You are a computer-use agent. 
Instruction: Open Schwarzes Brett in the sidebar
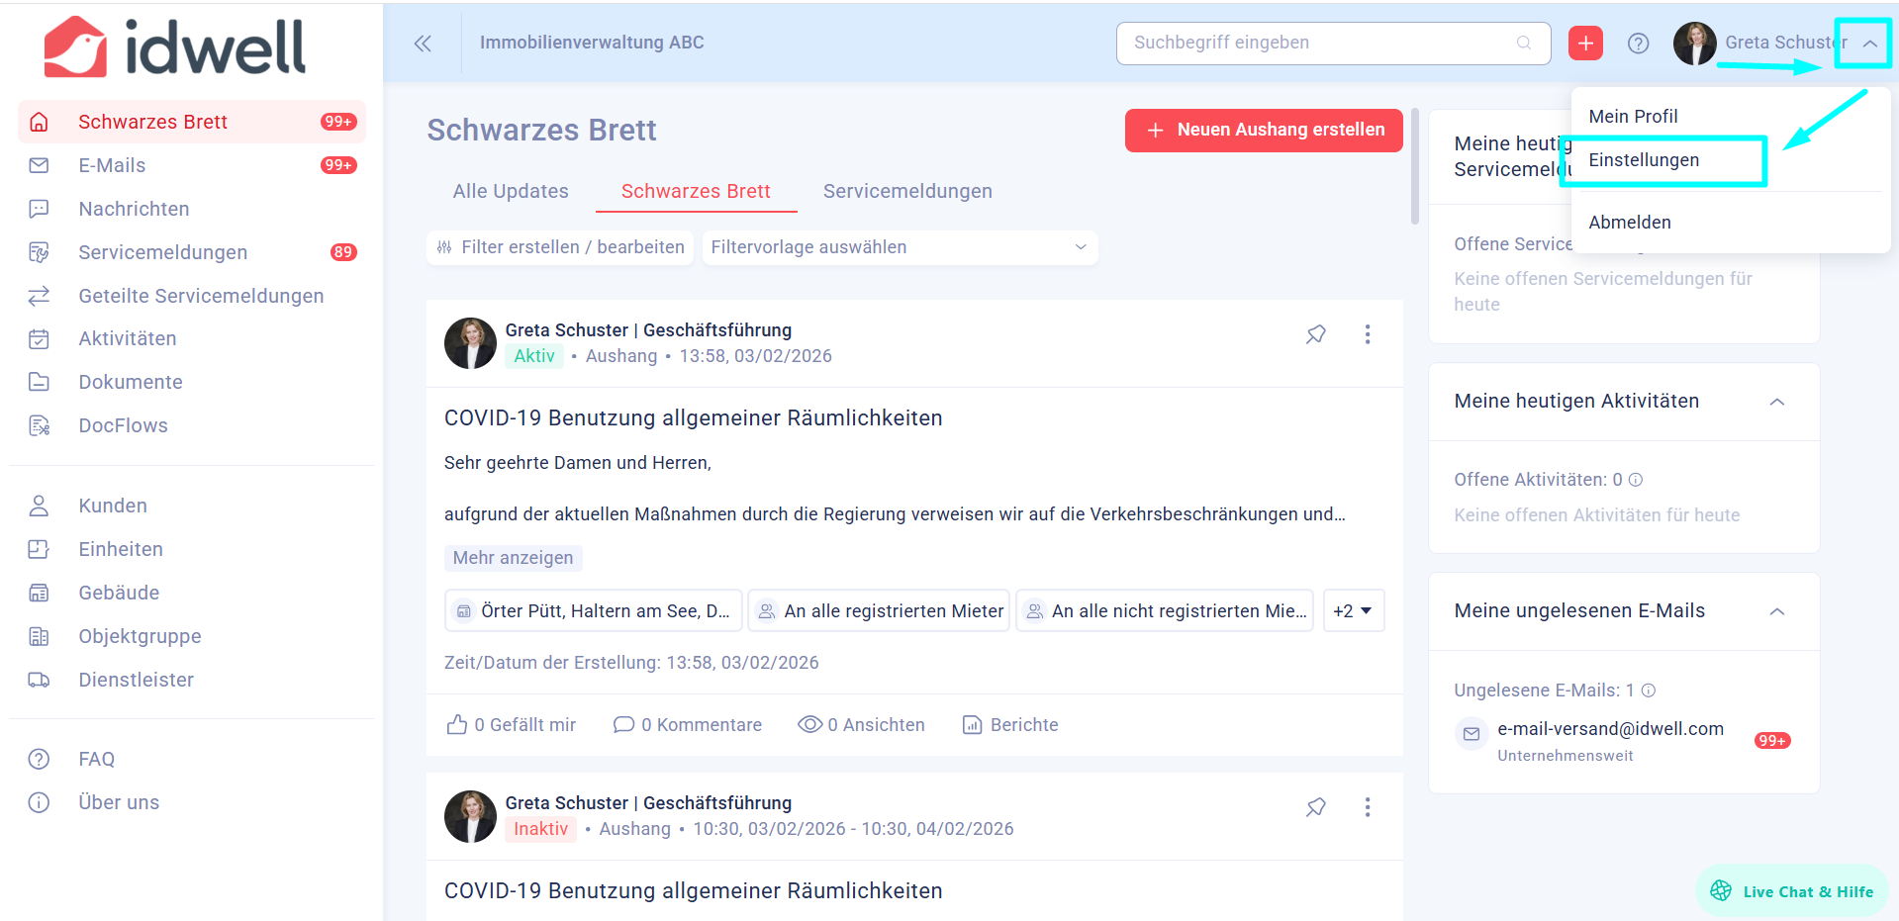pyautogui.click(x=192, y=122)
